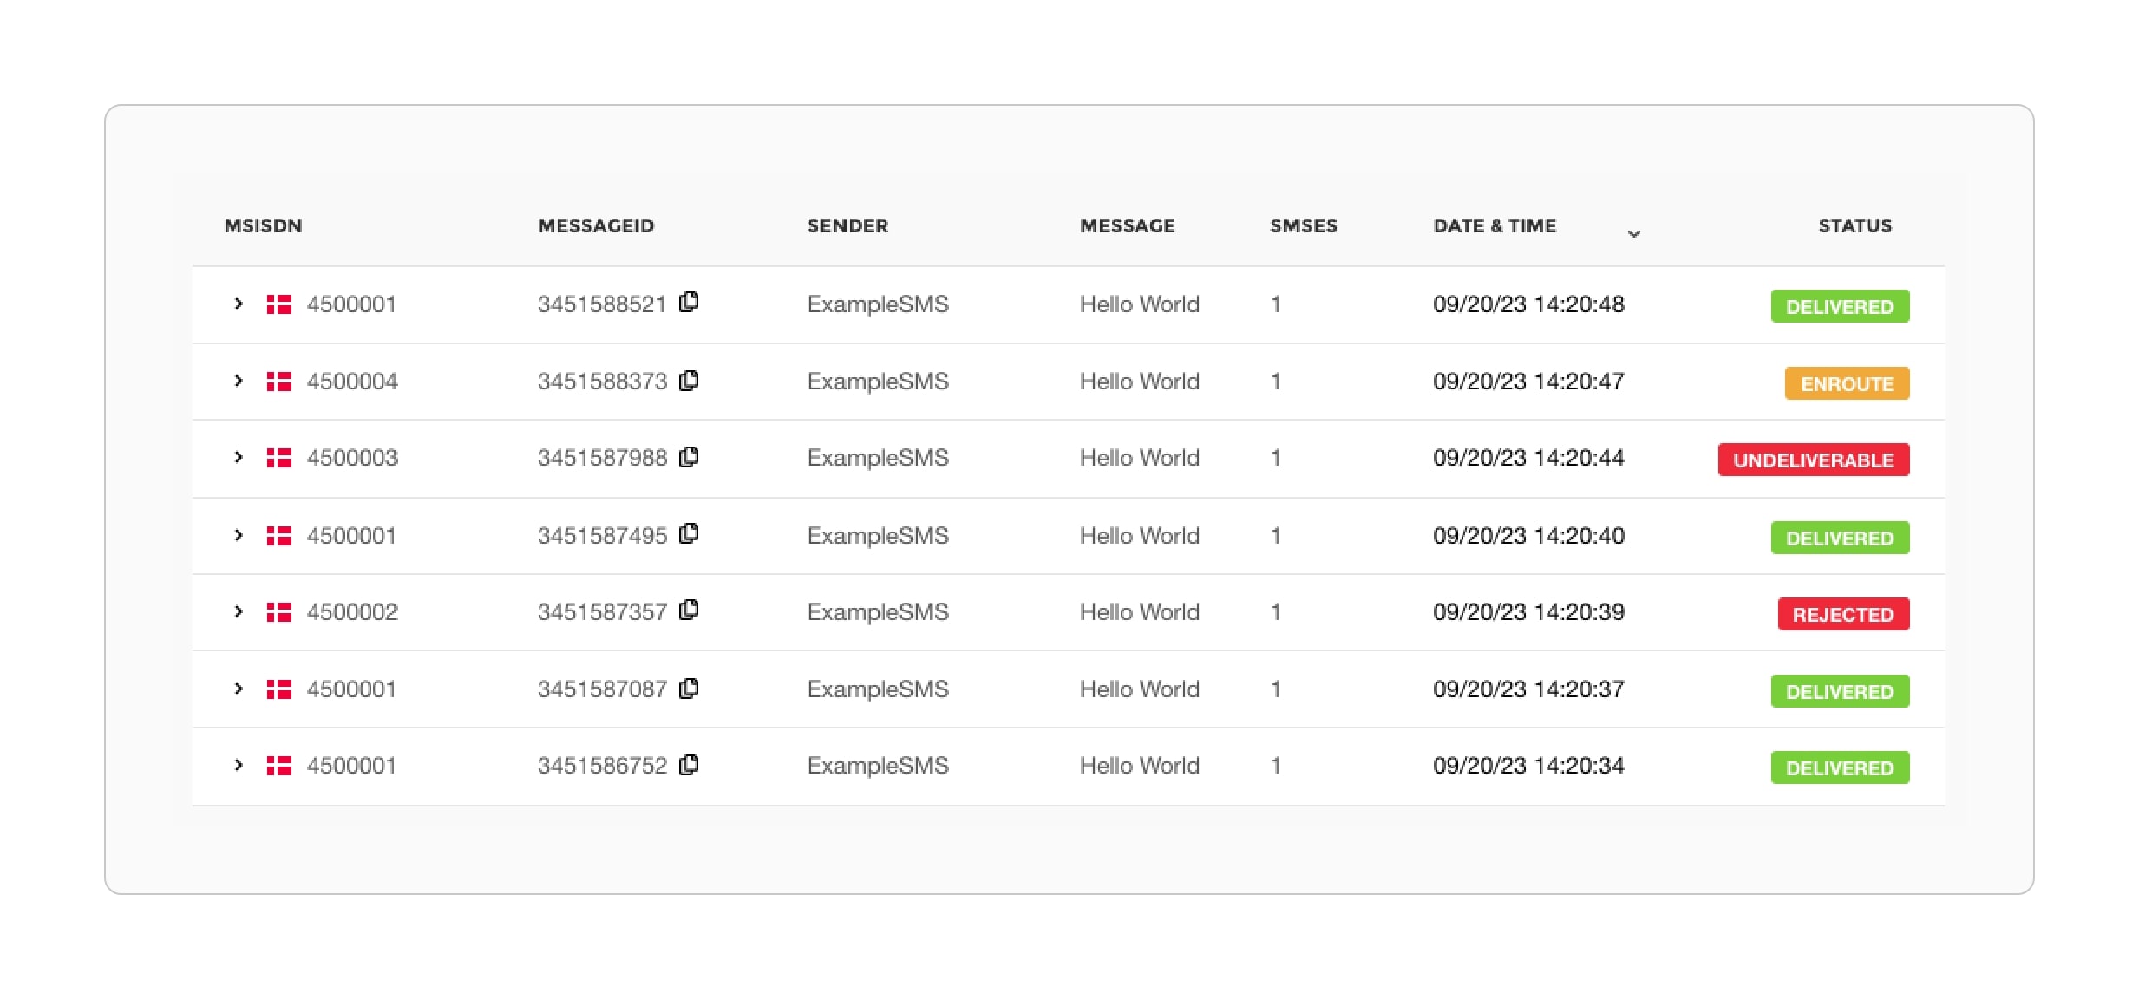Click the flag icon beside MSISDN 4500003
The image size is (2139, 999).
(278, 458)
